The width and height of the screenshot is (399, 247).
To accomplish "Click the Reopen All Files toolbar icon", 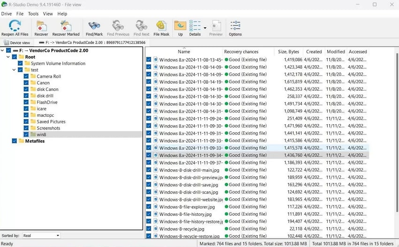I will coord(15,26).
